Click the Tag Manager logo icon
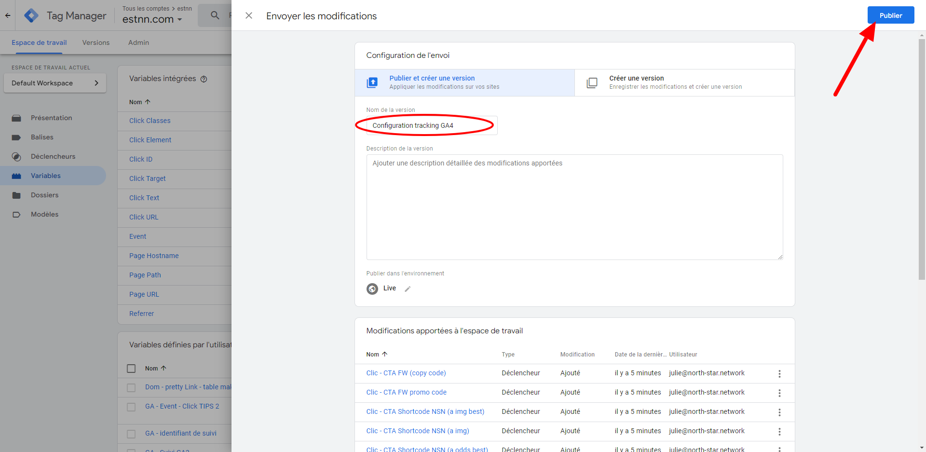 [x=31, y=16]
